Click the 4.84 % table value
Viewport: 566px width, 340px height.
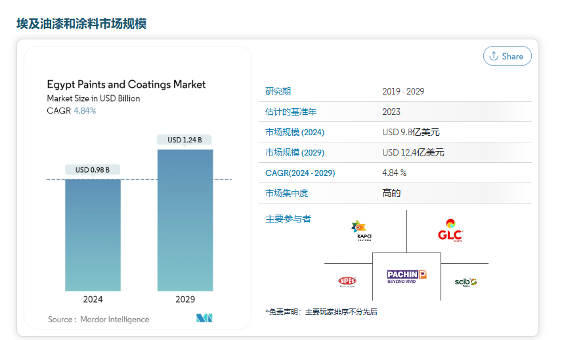[394, 173]
